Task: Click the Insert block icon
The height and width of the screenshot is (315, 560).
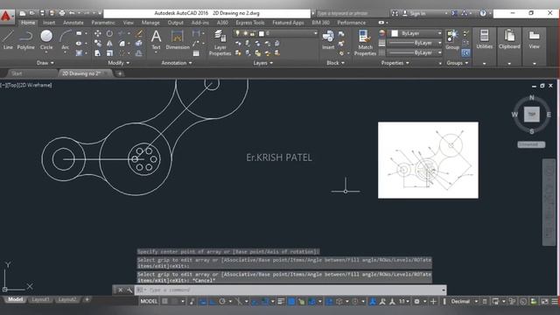Action: [x=328, y=39]
